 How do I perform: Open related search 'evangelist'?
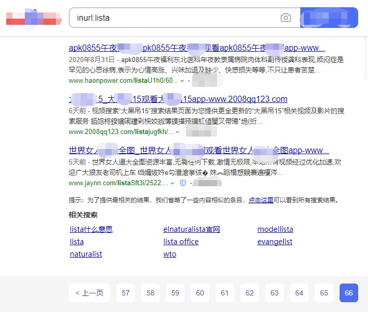(274, 242)
